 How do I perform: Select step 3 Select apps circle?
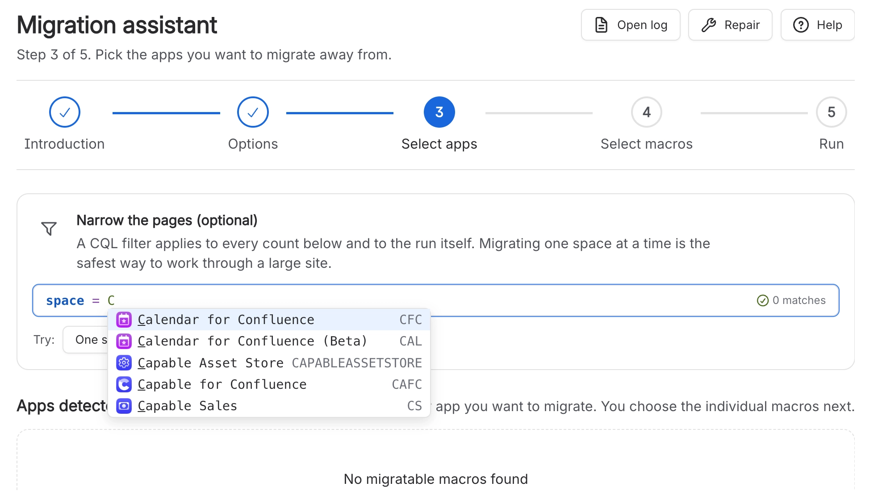[x=439, y=112]
